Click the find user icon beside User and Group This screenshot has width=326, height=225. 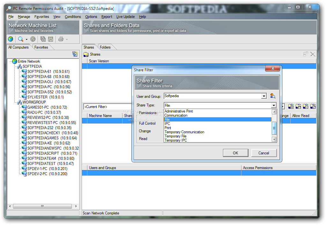tap(273, 96)
